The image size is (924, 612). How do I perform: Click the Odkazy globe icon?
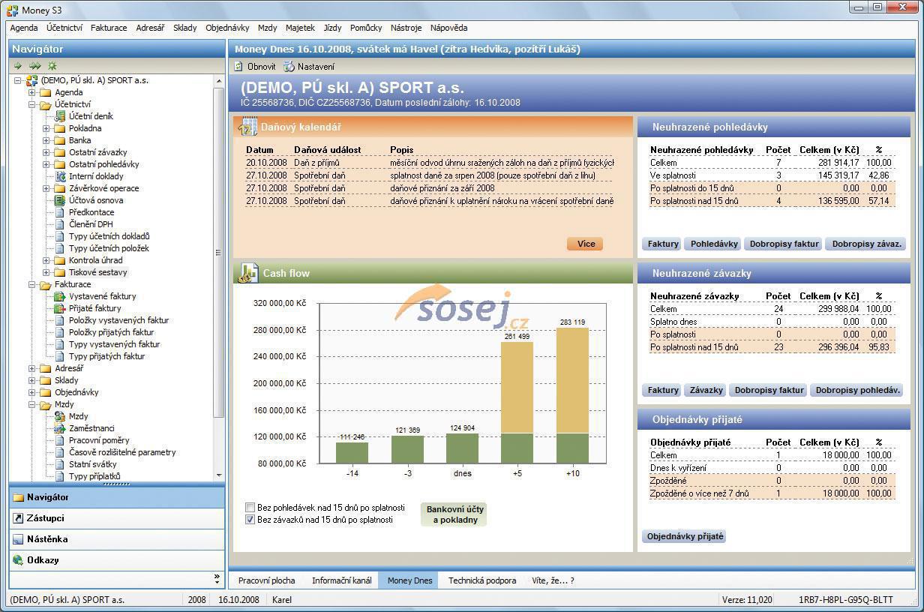18,560
